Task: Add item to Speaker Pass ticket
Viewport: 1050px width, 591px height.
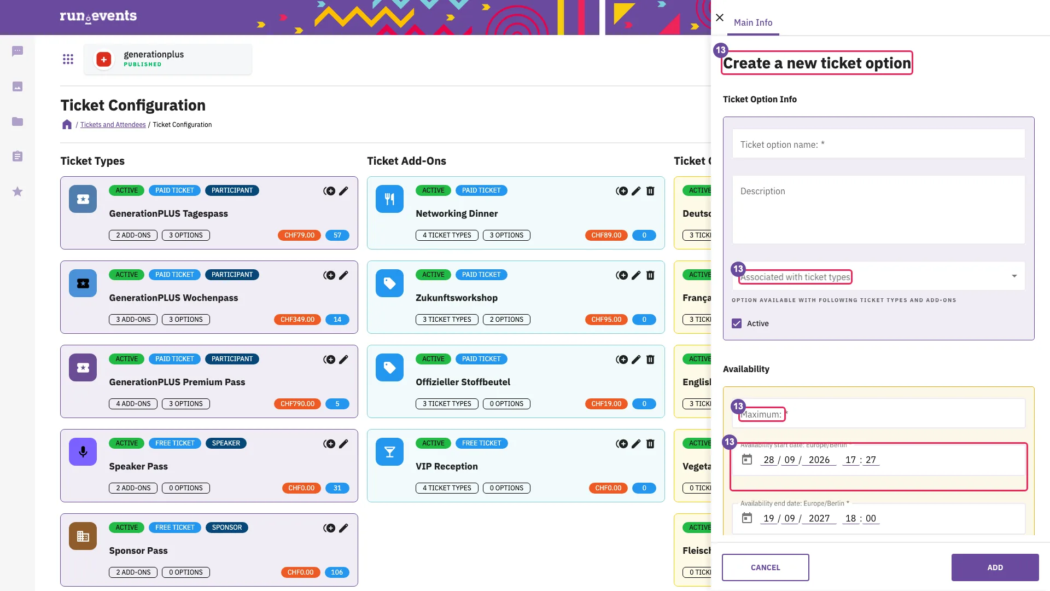Action: point(329,444)
